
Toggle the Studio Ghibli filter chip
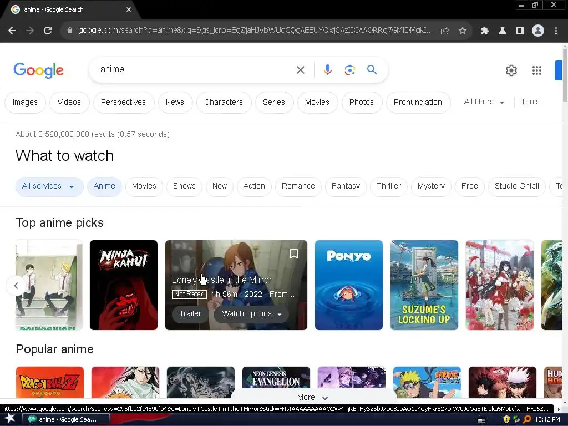517,186
